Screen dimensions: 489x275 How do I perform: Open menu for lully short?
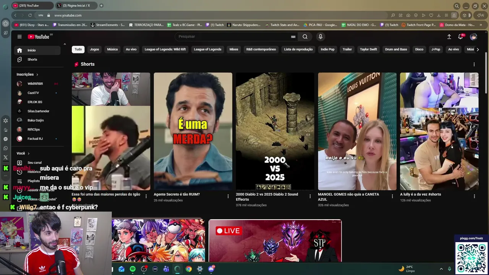point(474,196)
